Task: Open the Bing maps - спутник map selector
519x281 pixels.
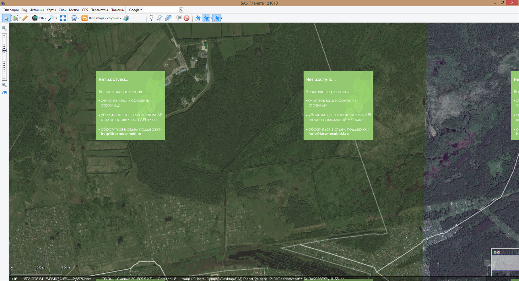Action: [105, 18]
